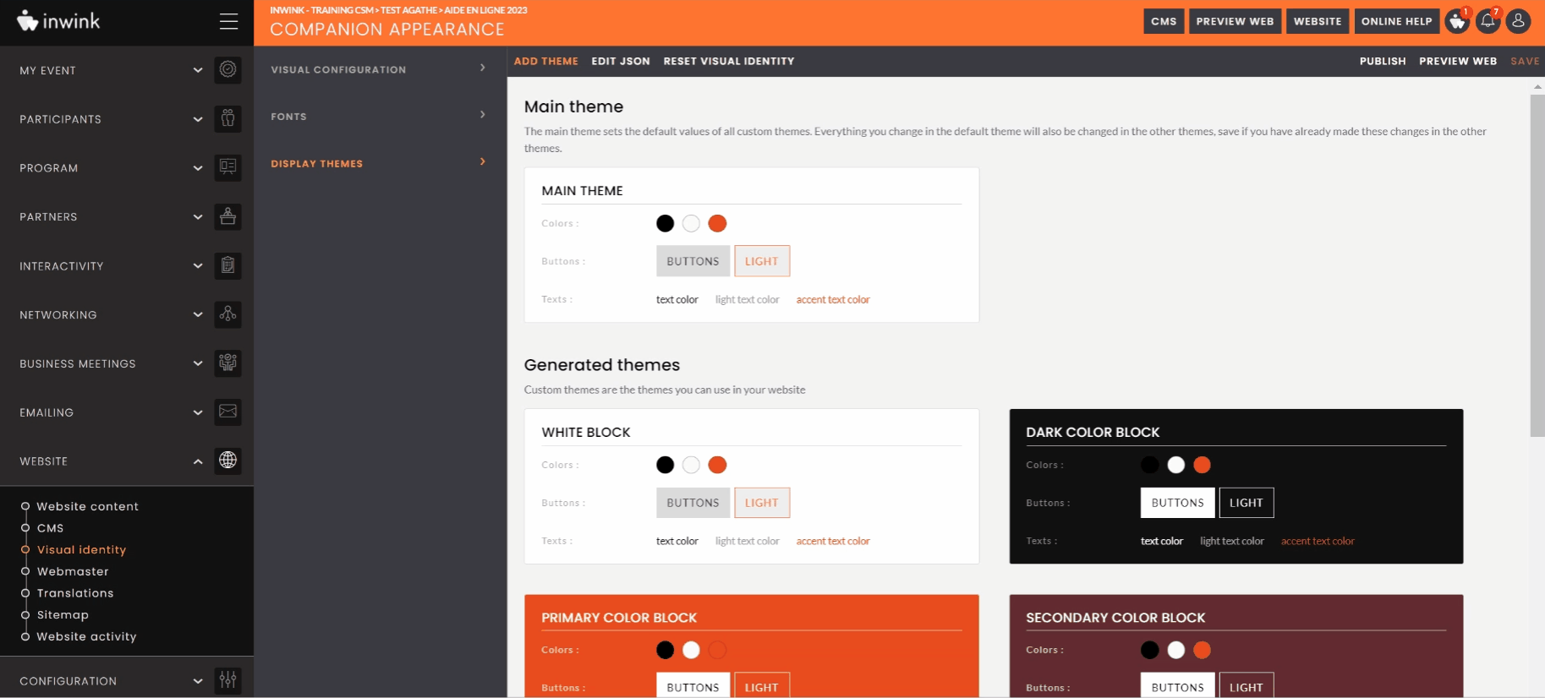
Task: Click the Online Help header button
Action: (x=1397, y=21)
